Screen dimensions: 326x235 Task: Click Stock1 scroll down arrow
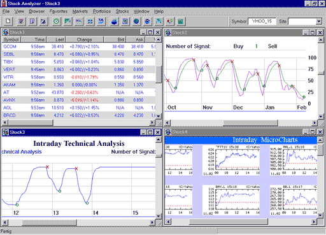[x=159, y=116]
